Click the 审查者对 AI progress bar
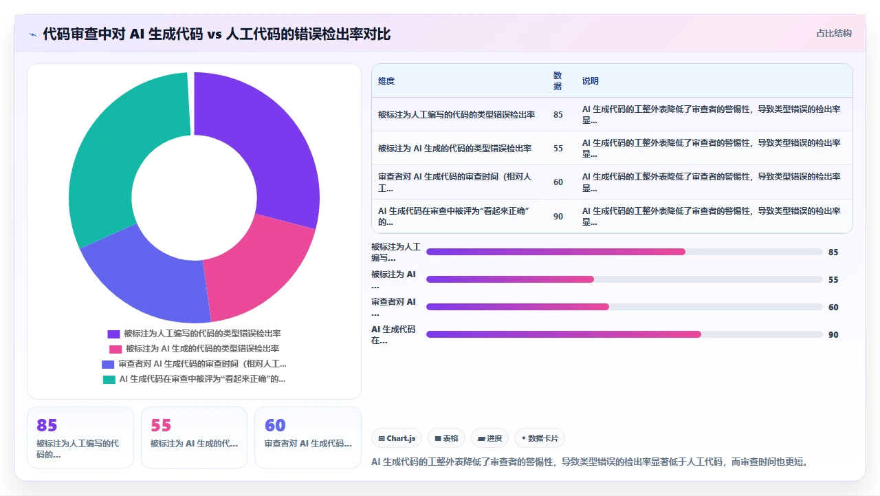The image size is (880, 496). point(624,307)
